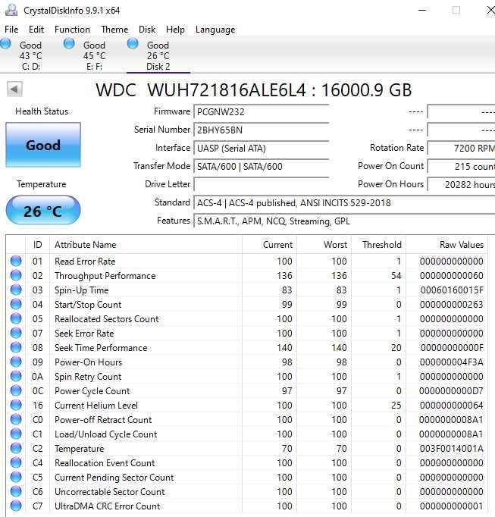Click the Raw Values column header
This screenshot has height=517, width=495.
pos(446,245)
